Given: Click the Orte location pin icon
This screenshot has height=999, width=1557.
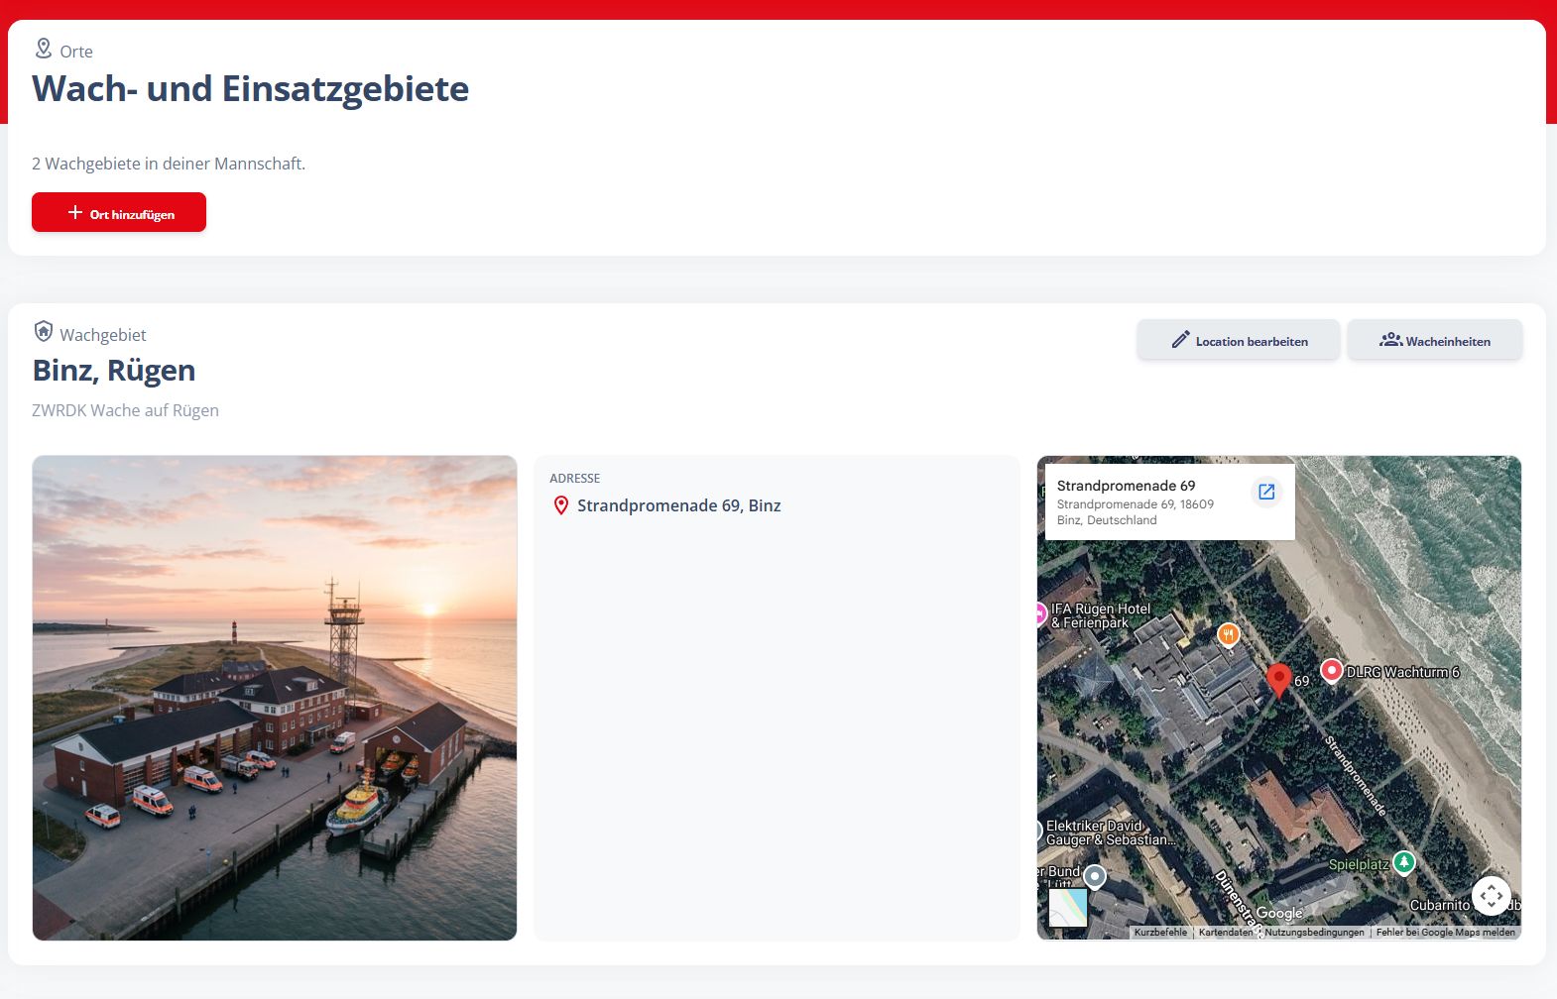Looking at the screenshot, I should pos(44,49).
